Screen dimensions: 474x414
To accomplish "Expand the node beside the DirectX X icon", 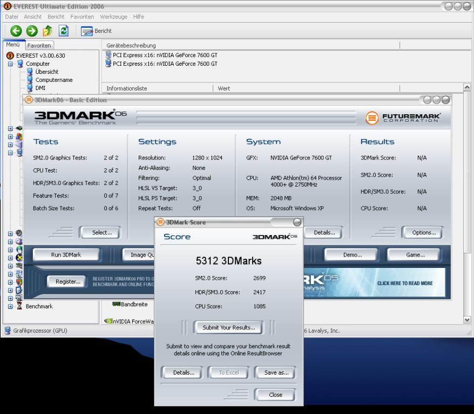I will click(10, 258).
